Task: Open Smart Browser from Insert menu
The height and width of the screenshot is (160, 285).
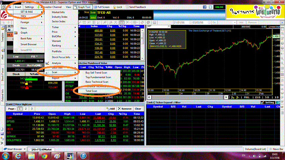Action: pyautogui.click(x=29, y=44)
